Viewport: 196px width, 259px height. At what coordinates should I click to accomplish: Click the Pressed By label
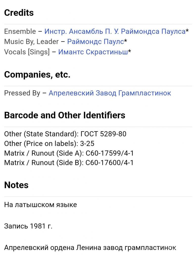[x=22, y=93]
